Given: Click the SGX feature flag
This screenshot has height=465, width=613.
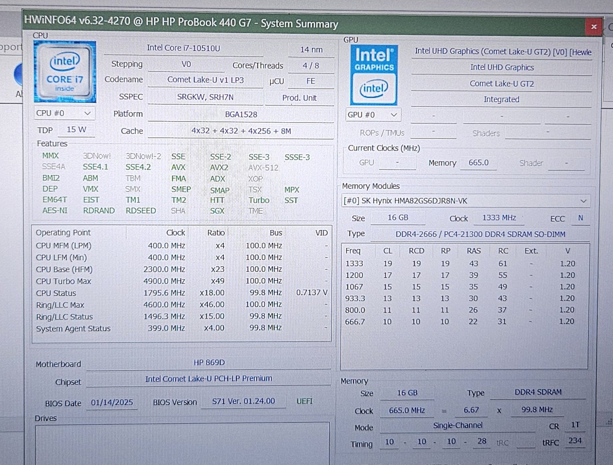Looking at the screenshot, I should pos(217,211).
